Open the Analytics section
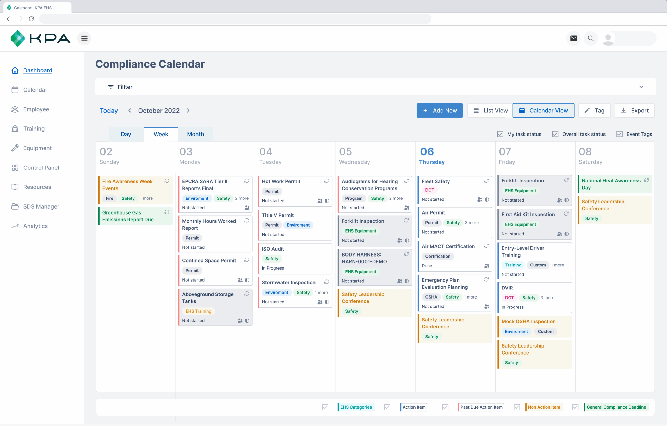667x426 pixels. click(x=35, y=226)
